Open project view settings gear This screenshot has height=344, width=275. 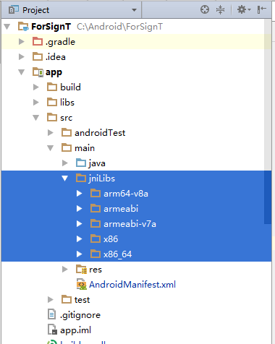pos(244,9)
